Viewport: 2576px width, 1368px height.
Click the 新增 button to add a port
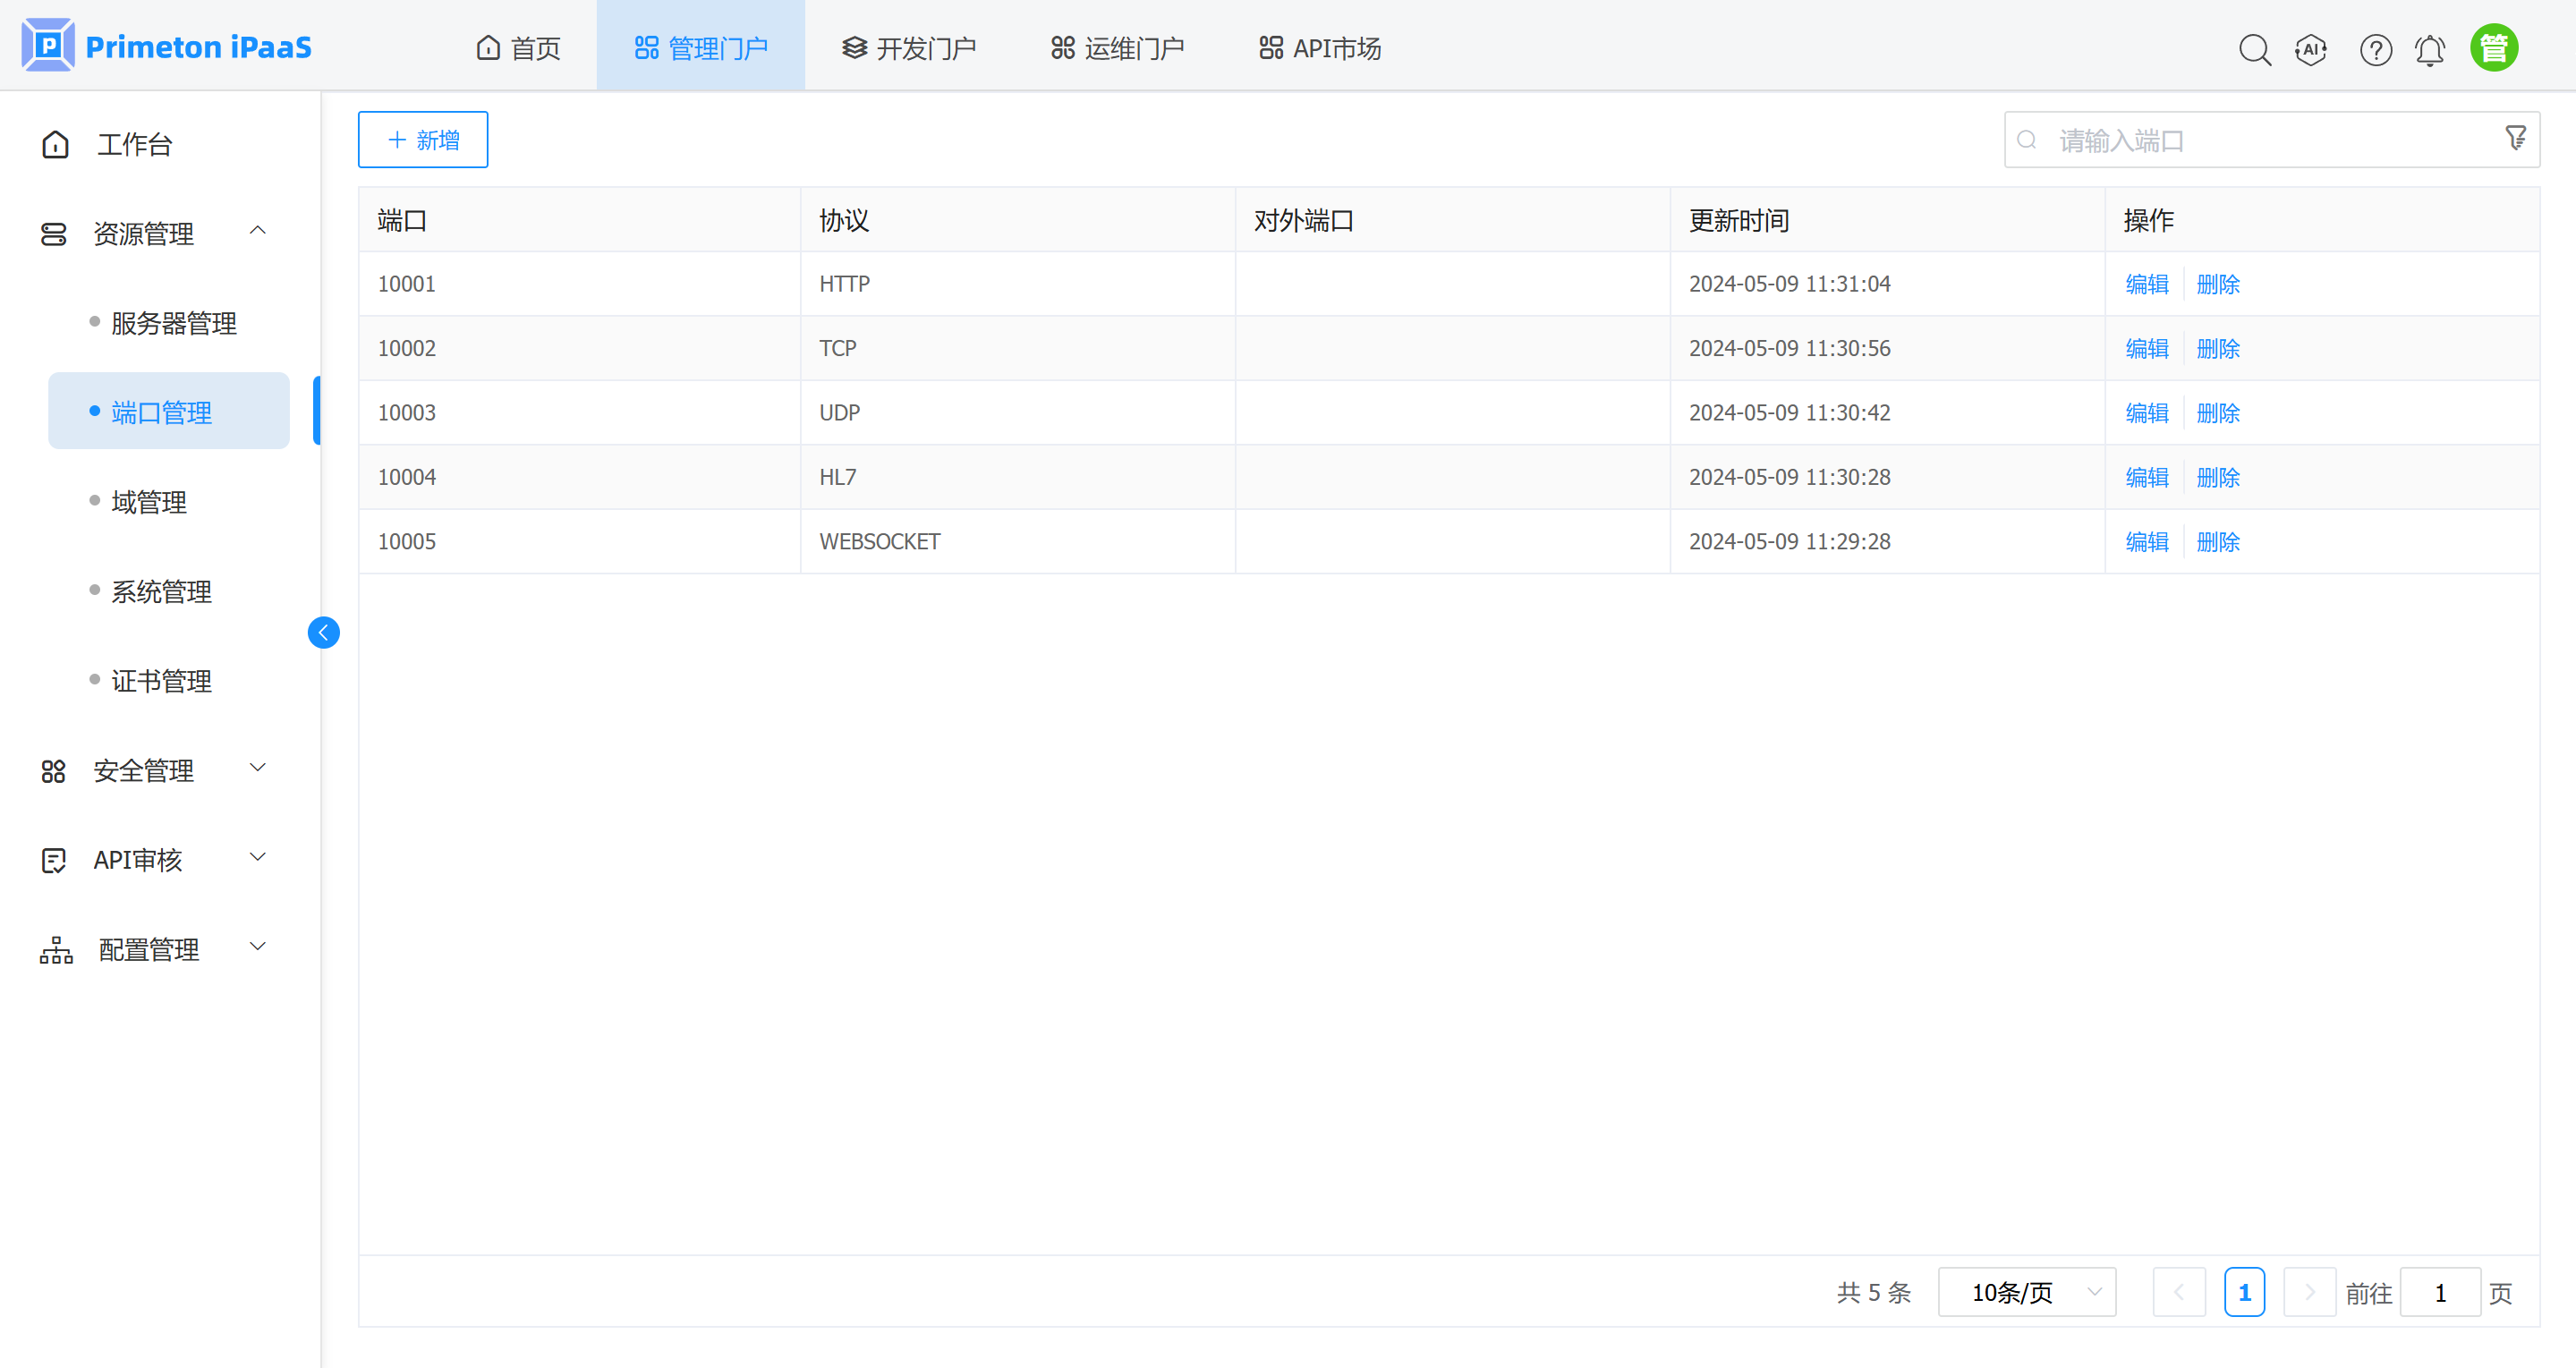click(422, 139)
